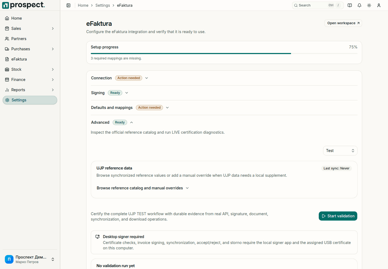
Task: Click the Prospect logo
Action: point(23,5)
